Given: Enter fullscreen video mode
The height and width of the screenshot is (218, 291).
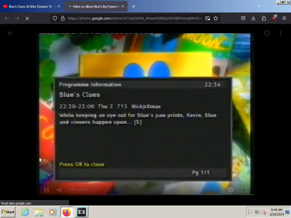Looking at the screenshot, I should [x=244, y=190].
